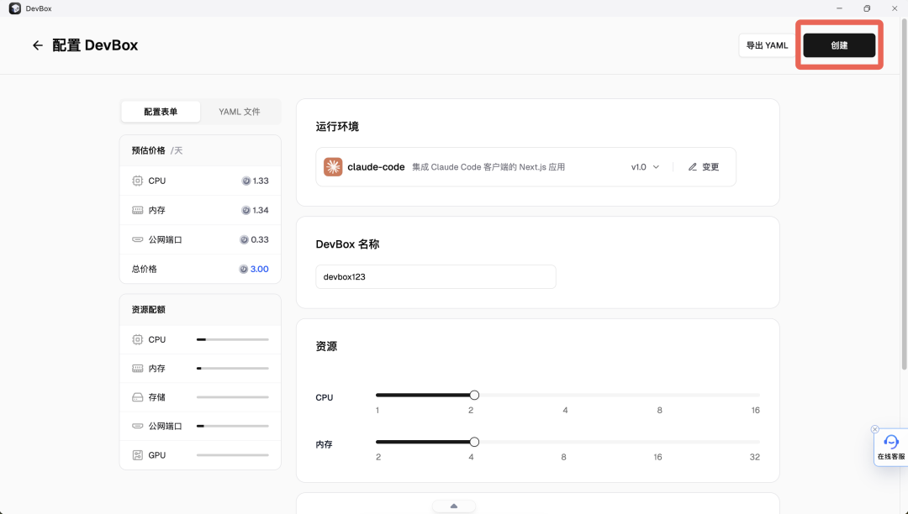Viewport: 908px width, 514px height.
Task: Click the 内存 slider handle at value 4
Action: [473, 441]
